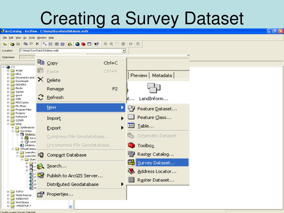Switch to the Metadata tab
284x213 pixels.
click(162, 75)
